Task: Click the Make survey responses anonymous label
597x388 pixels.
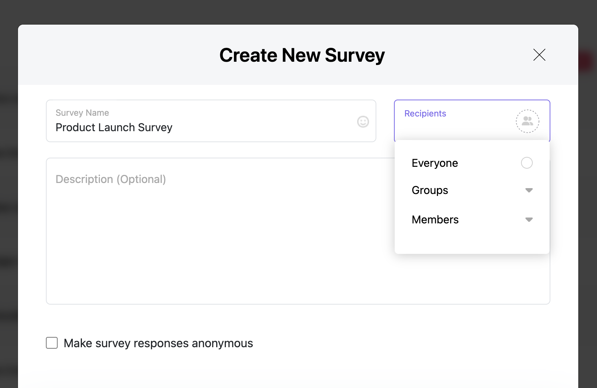Action: coord(158,343)
